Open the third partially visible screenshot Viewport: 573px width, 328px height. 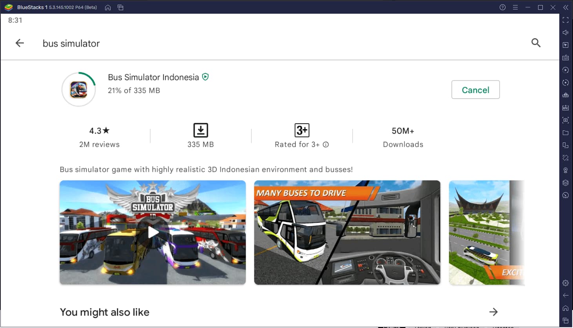click(x=486, y=232)
